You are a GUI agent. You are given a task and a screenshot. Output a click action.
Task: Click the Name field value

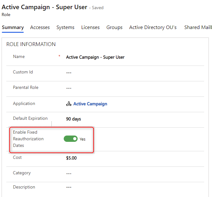point(95,57)
